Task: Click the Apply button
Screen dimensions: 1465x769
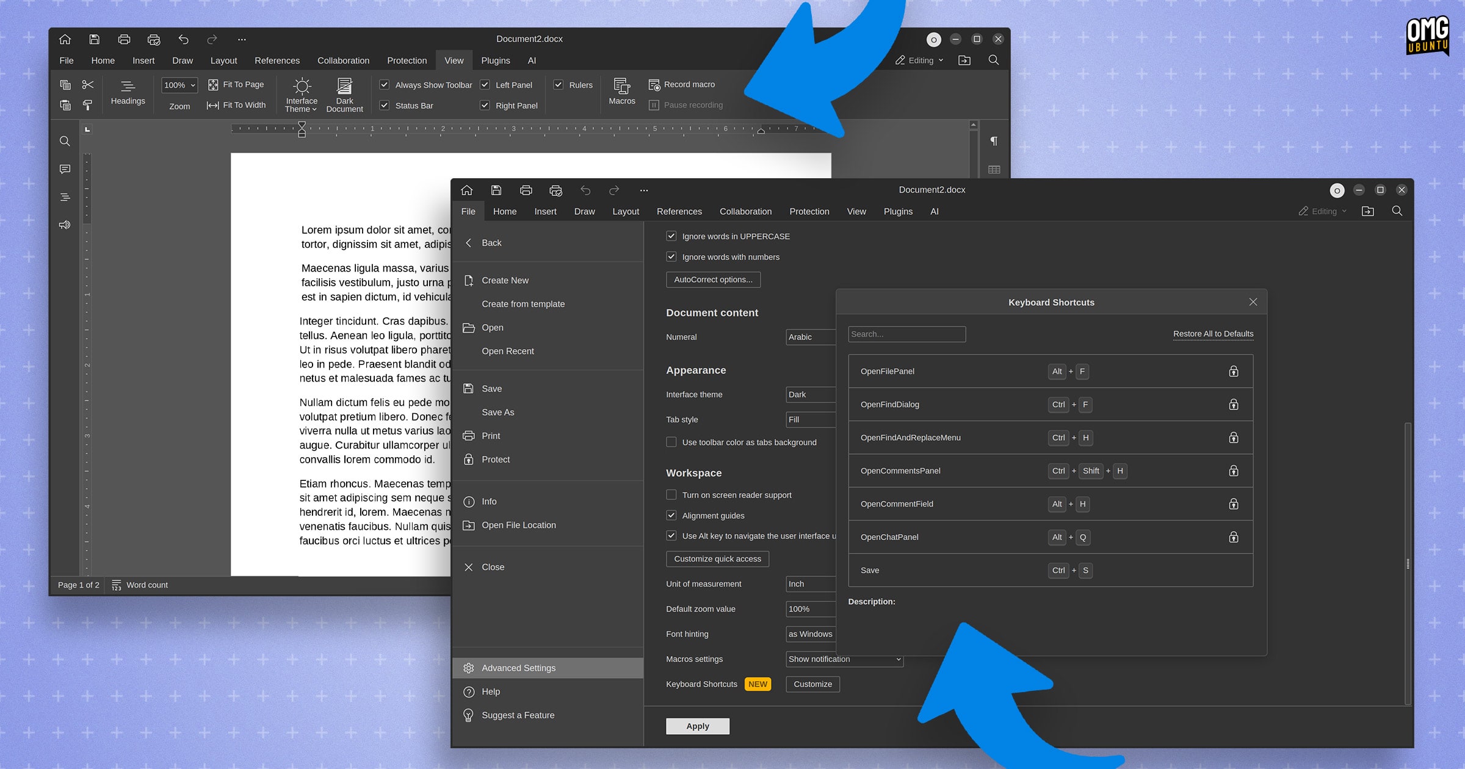Action: (697, 726)
